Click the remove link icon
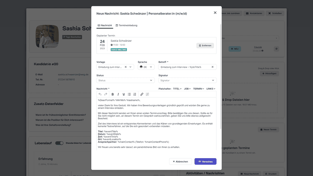This screenshot has width=313, height=176. 147,94
